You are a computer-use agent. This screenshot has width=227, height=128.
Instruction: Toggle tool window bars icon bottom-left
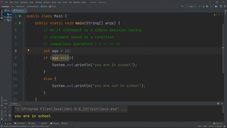2,127
